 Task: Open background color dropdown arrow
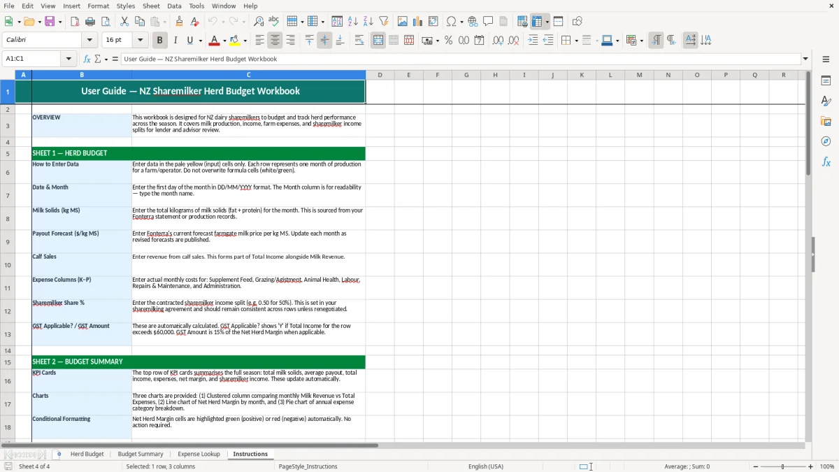tap(245, 41)
